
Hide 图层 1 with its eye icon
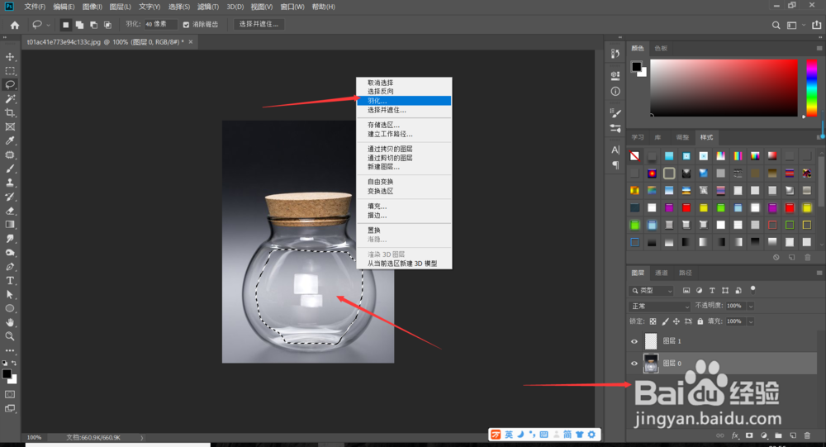click(634, 341)
